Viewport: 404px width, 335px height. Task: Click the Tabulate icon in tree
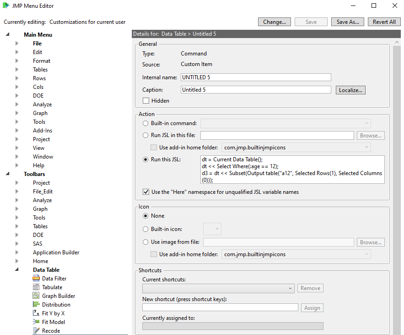36,287
